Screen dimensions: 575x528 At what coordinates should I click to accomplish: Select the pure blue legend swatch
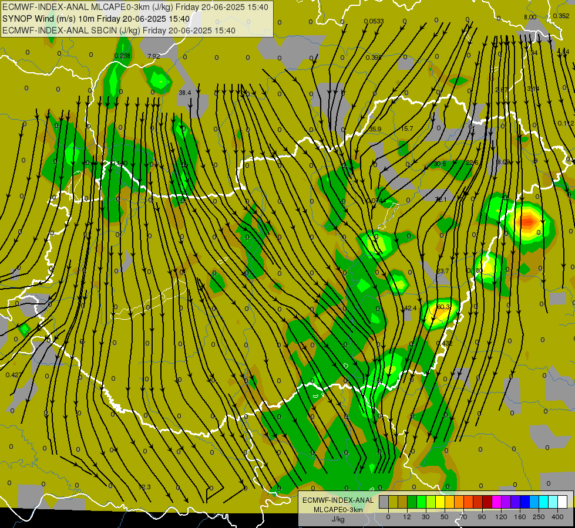pos(525,502)
